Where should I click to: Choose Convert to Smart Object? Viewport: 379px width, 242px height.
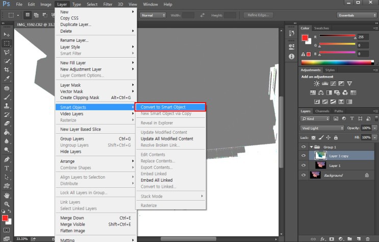170,107
